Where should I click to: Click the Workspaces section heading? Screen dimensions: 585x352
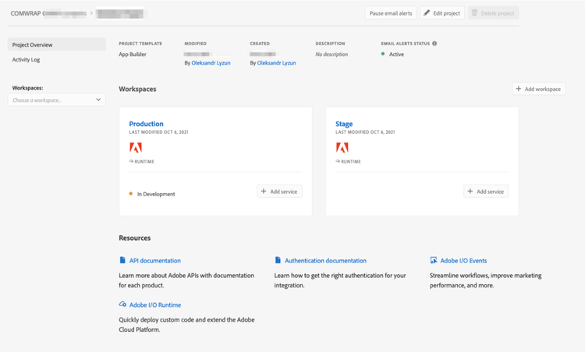click(x=137, y=89)
